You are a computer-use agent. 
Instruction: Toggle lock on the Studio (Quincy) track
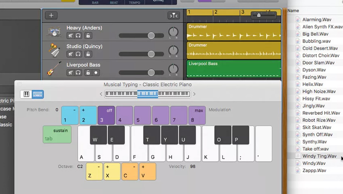pos(88,54)
